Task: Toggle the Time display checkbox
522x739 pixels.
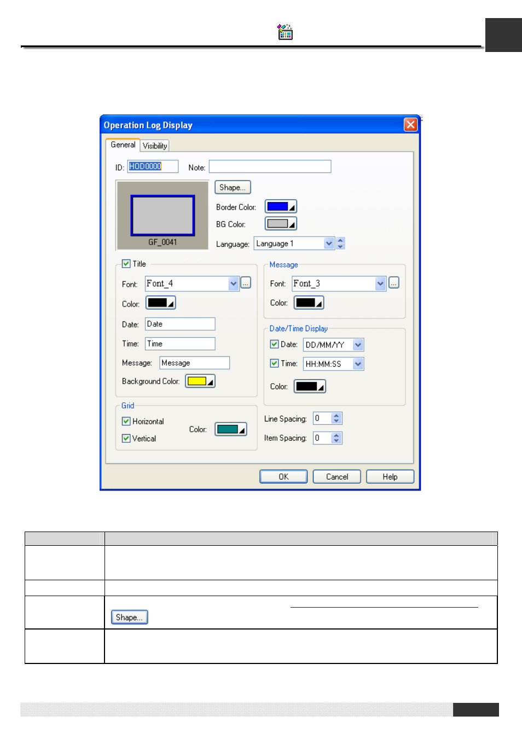Action: (275, 363)
